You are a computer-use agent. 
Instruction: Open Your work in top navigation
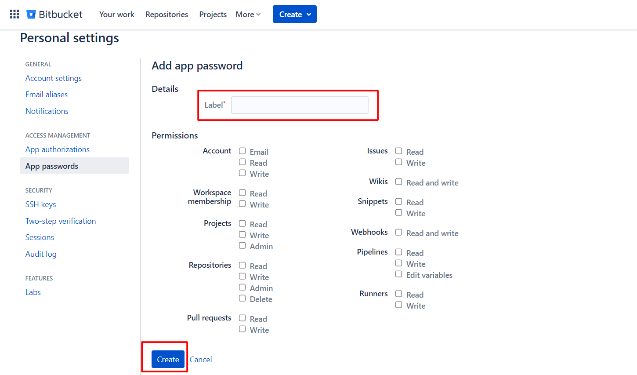116,14
